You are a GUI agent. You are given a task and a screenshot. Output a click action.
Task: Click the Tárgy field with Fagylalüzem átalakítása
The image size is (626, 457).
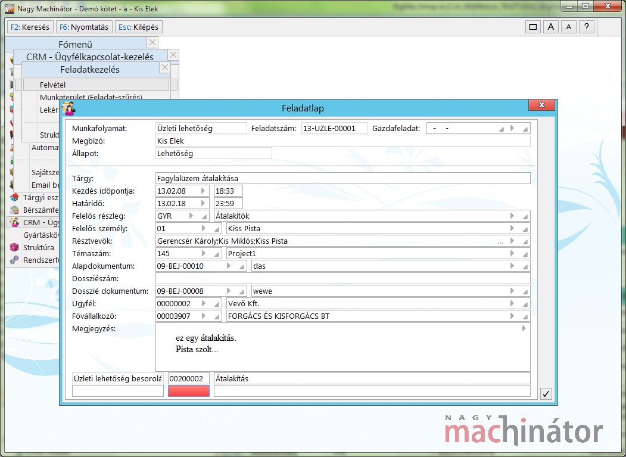tap(342, 179)
